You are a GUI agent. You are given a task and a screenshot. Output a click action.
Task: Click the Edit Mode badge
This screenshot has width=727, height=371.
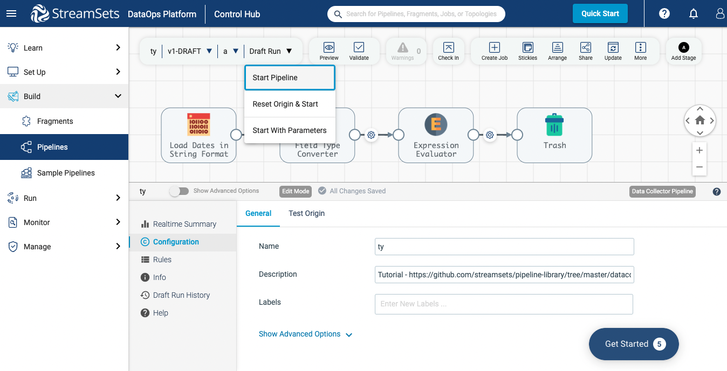pyautogui.click(x=296, y=191)
